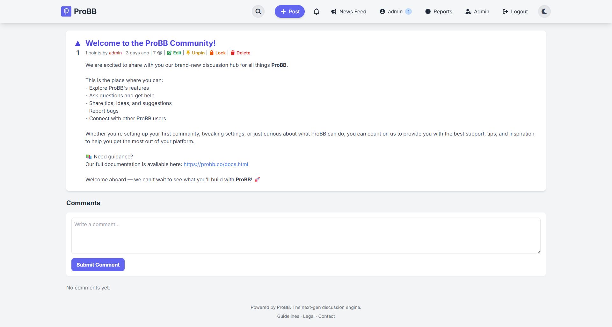The height and width of the screenshot is (327, 612).
Task: Click the eye views icon
Action: pyautogui.click(x=160, y=53)
